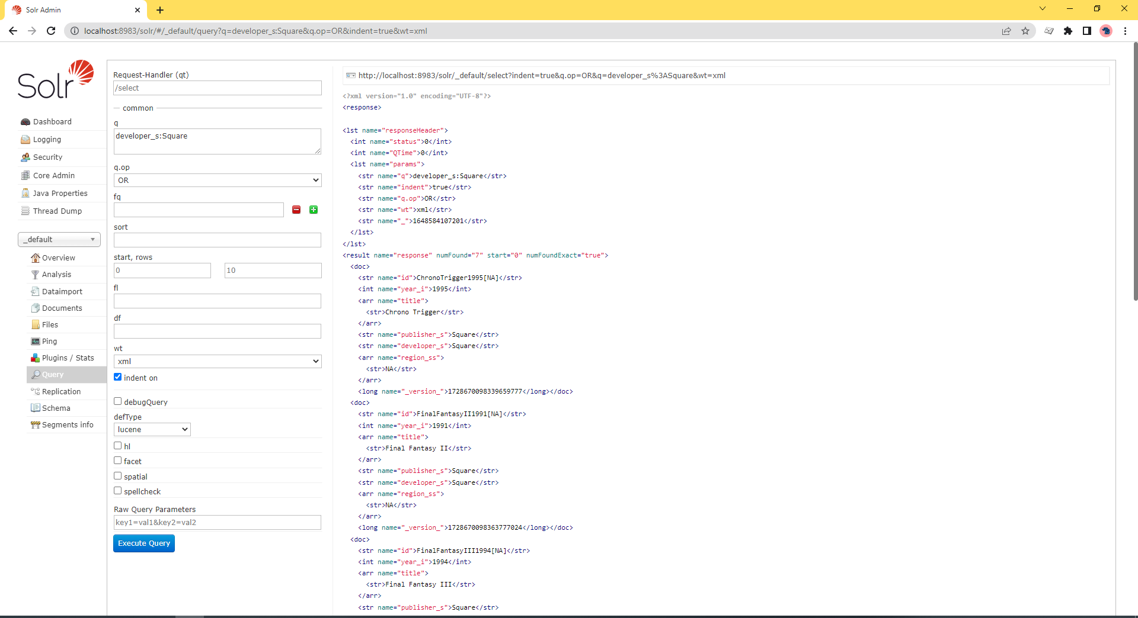This screenshot has width=1138, height=618.
Task: Open the Java Properties icon
Action: (25, 194)
